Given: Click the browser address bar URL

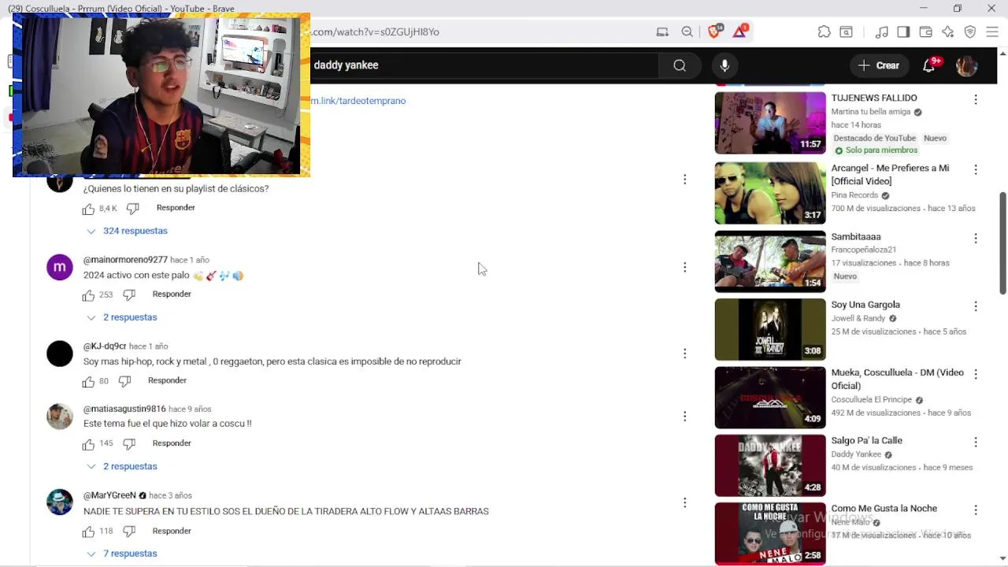Looking at the screenshot, I should point(376,31).
